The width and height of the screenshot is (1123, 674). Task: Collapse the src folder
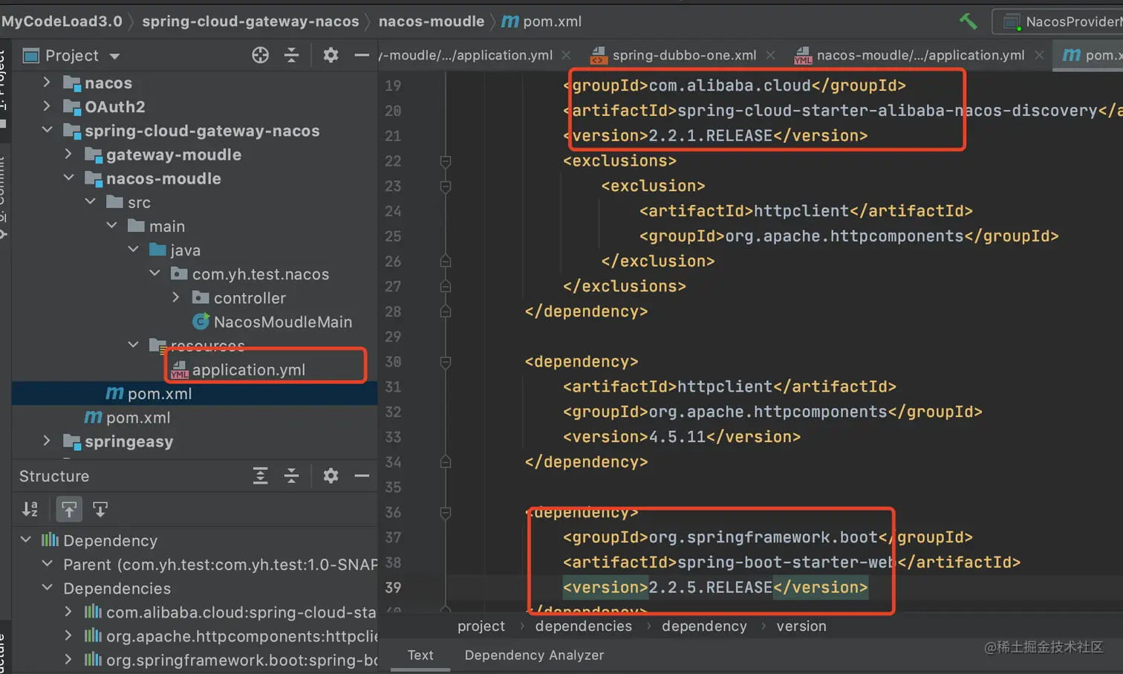90,201
